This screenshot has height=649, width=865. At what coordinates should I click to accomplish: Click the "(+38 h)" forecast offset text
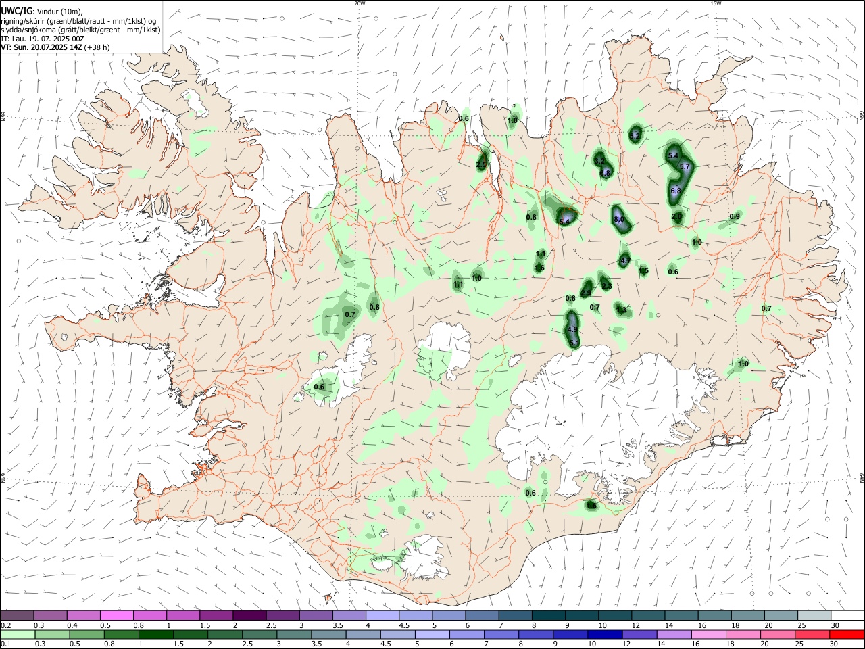(x=97, y=47)
